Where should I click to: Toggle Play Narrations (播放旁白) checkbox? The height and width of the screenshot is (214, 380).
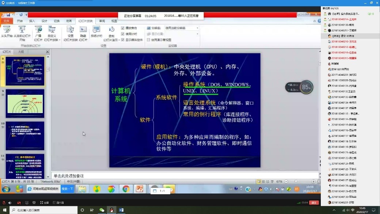coord(123,28)
